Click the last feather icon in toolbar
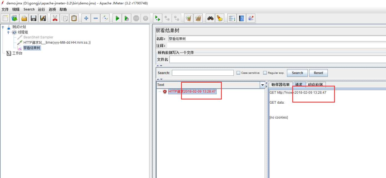Image resolution: width=386 pixels, height=178 pixels. [251, 18]
